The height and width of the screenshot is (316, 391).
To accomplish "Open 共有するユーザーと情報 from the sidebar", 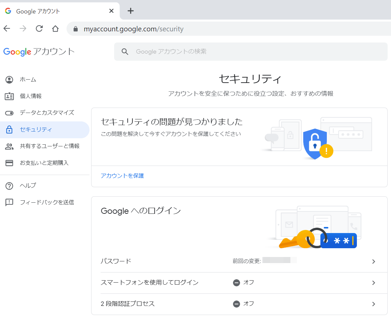I will tap(45, 146).
